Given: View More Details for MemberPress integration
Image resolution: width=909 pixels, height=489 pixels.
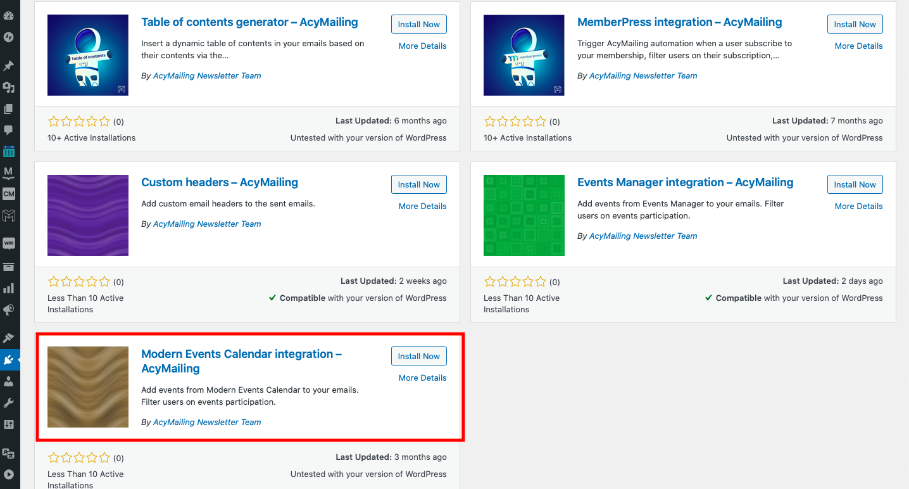Looking at the screenshot, I should click(859, 46).
